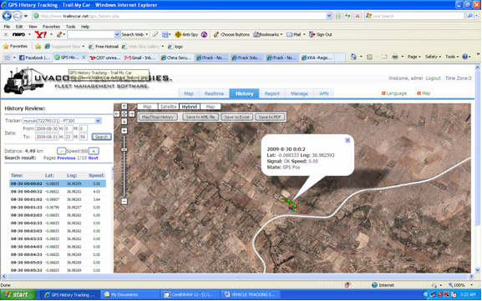
Task: Open the Quick Tabs grid icon
Action: [x=7, y=58]
